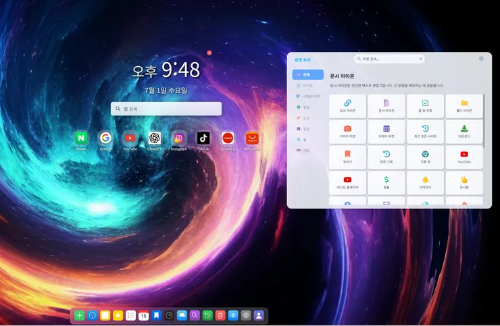Screen dimensions: 500x326
Task: Clear the widget search with the X
Action: click(x=420, y=59)
